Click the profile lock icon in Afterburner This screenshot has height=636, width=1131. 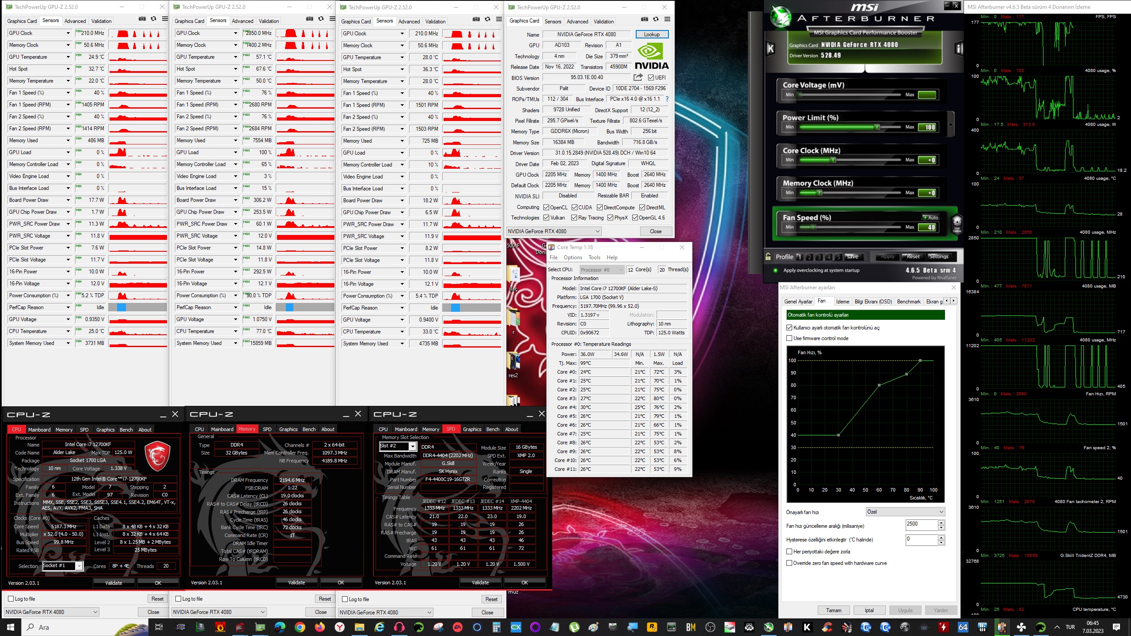coord(769,257)
